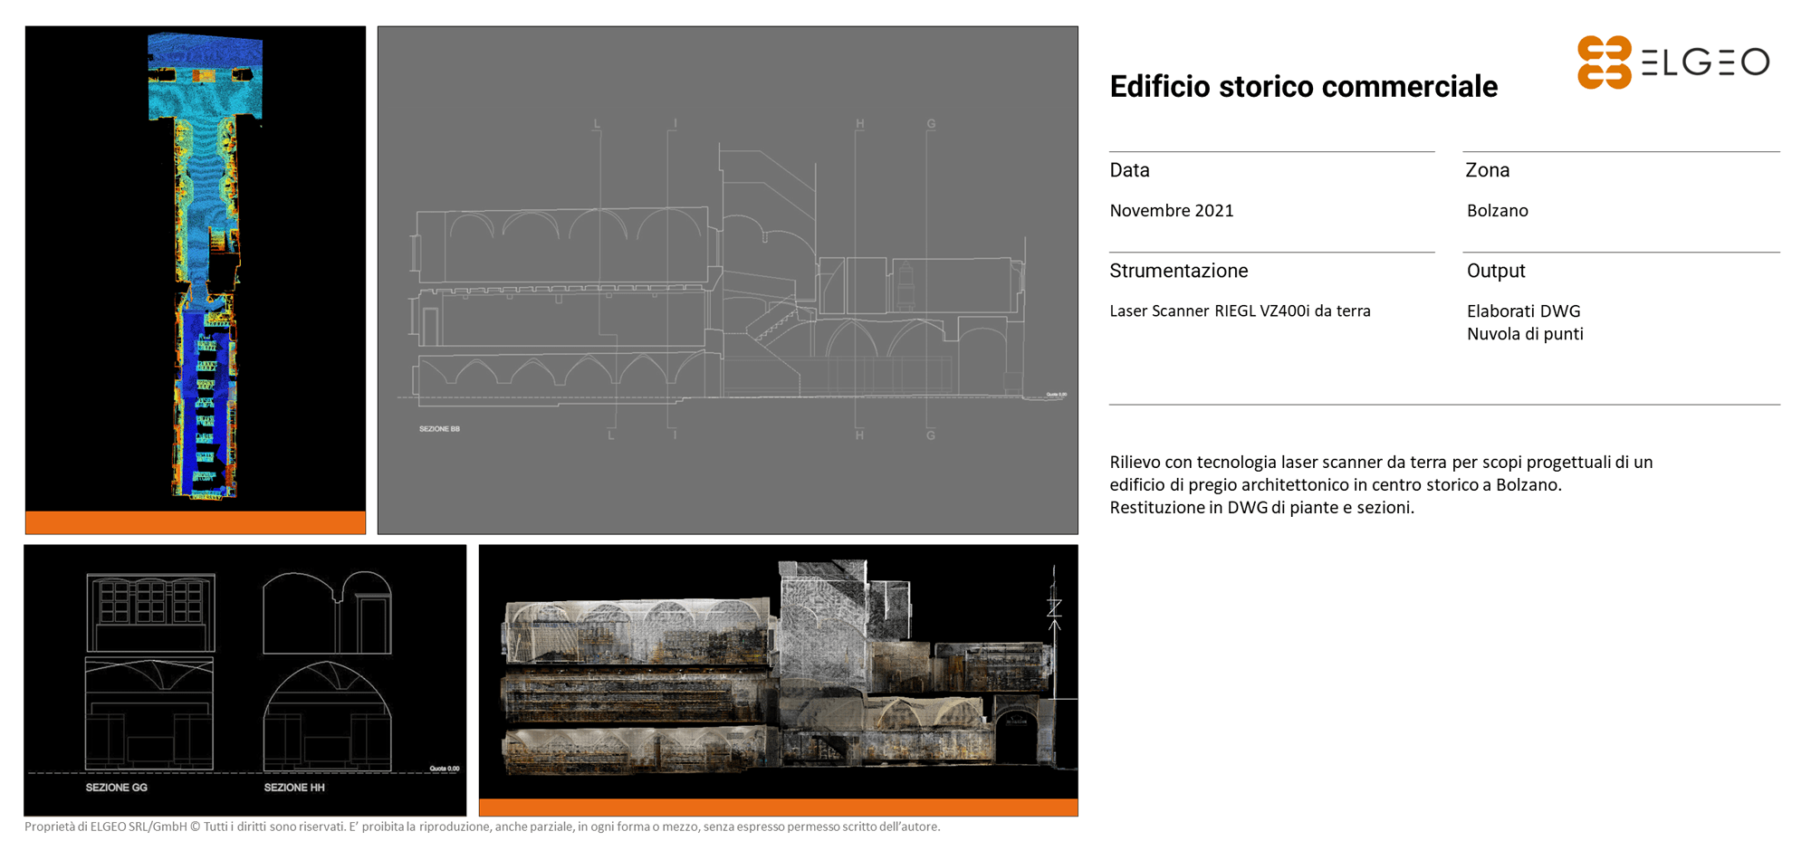Click the 'Nuvola di punti' output entry
Viewport: 1811px width, 841px height.
point(1525,334)
